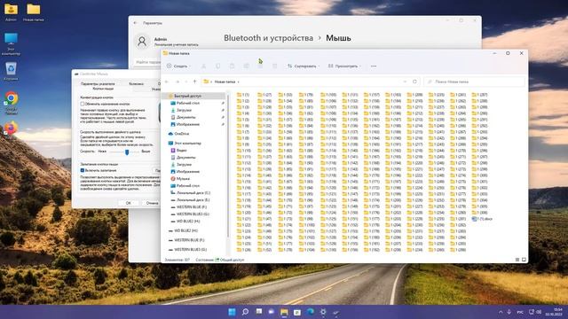This screenshot has height=319, width=568.
Task: Show hidden tray icons chevron
Action: click(x=501, y=312)
